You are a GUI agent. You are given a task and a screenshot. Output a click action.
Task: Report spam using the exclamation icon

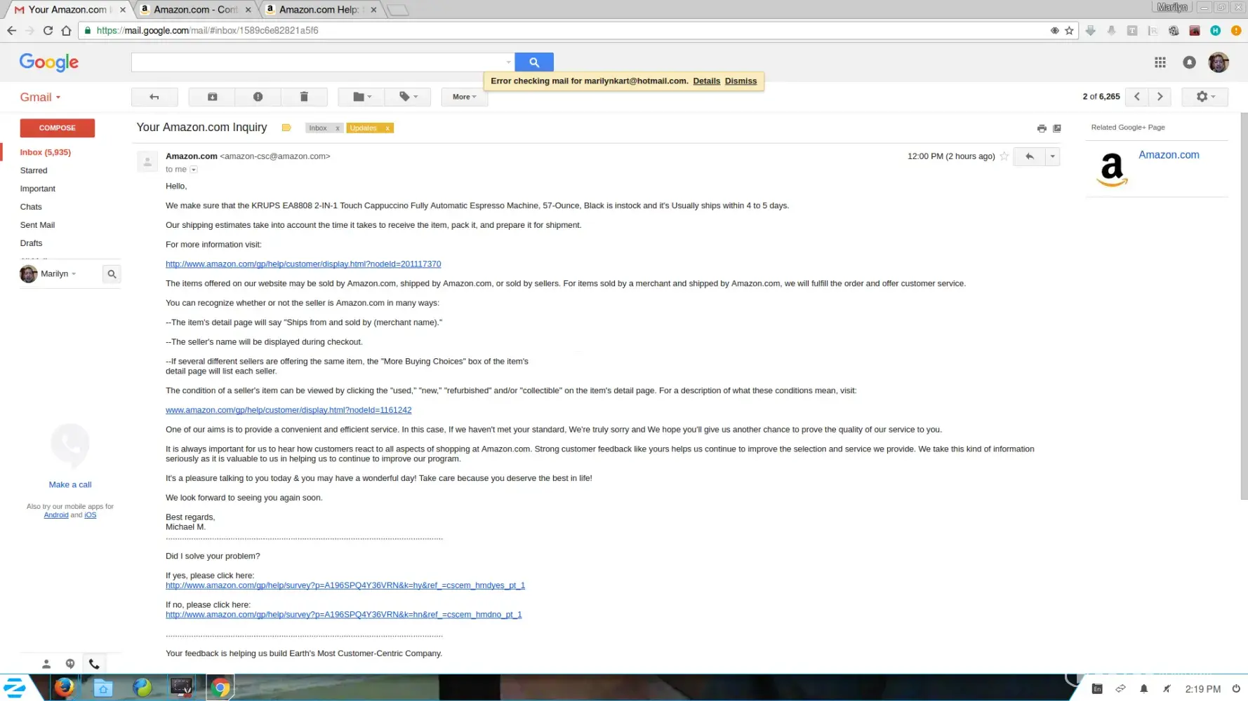click(258, 97)
